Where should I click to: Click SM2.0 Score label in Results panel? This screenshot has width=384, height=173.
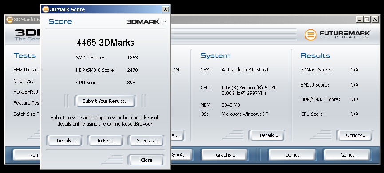coord(315,85)
